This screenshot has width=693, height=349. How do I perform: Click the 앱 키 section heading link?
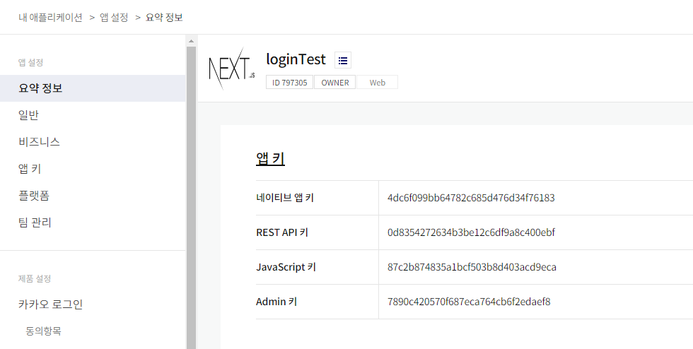tap(270, 158)
